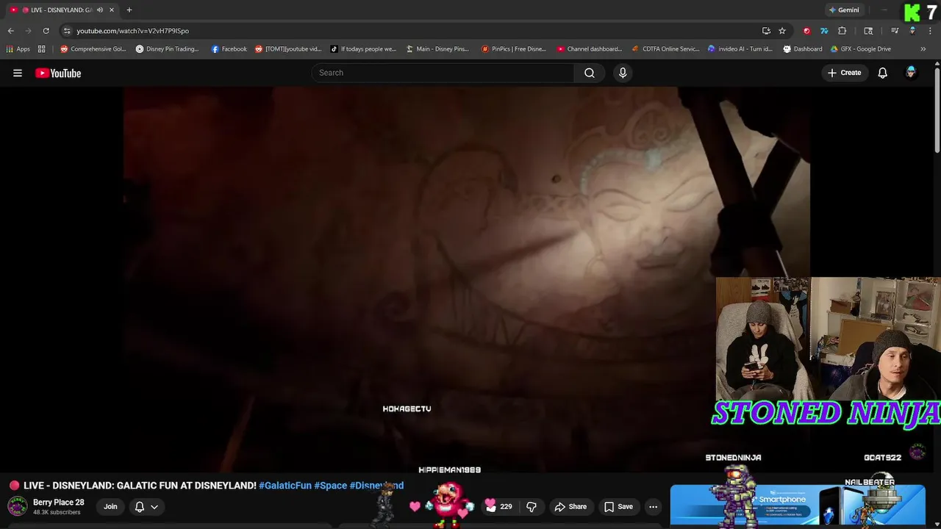Open the Disney Pin Trading bookmark
Image resolution: width=941 pixels, height=529 pixels.
(168, 49)
